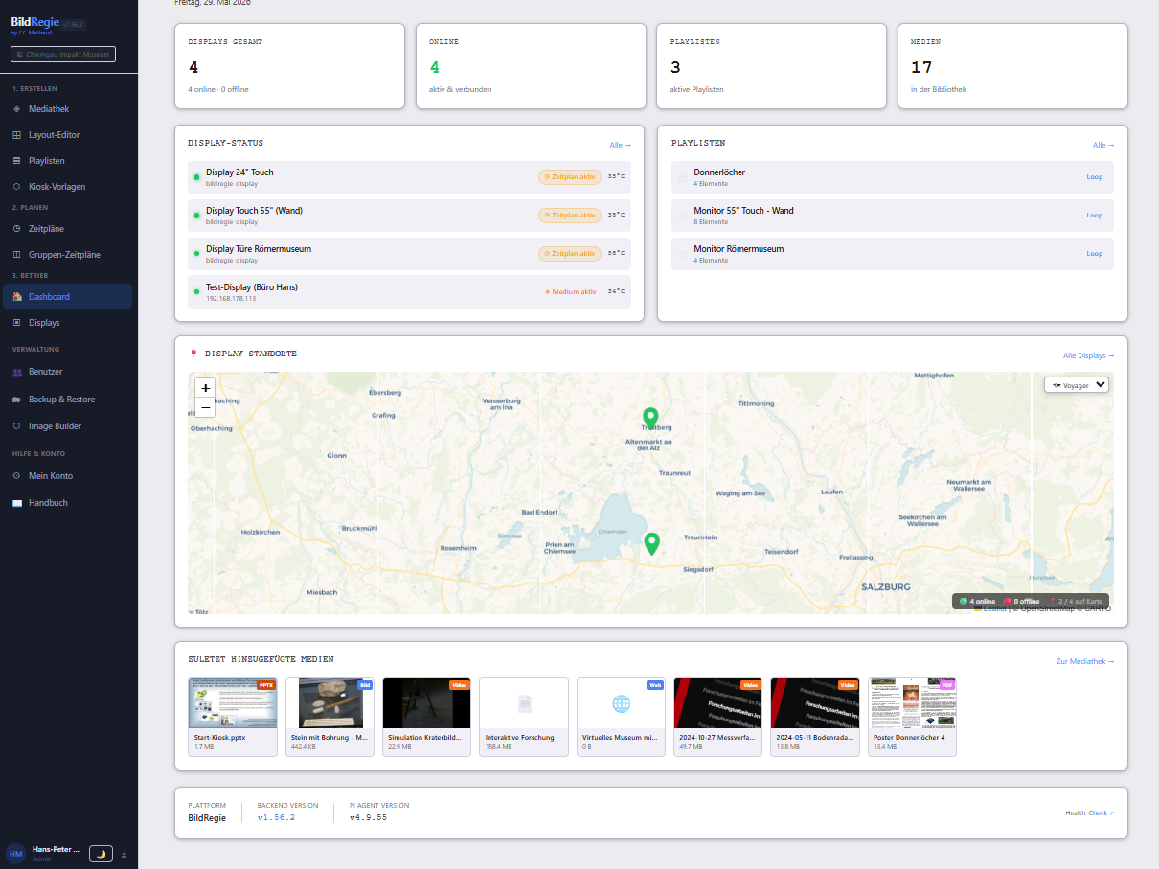1159x869 pixels.
Task: Open 2024-10-27 Messverfa... video thumbnail
Action: [718, 703]
